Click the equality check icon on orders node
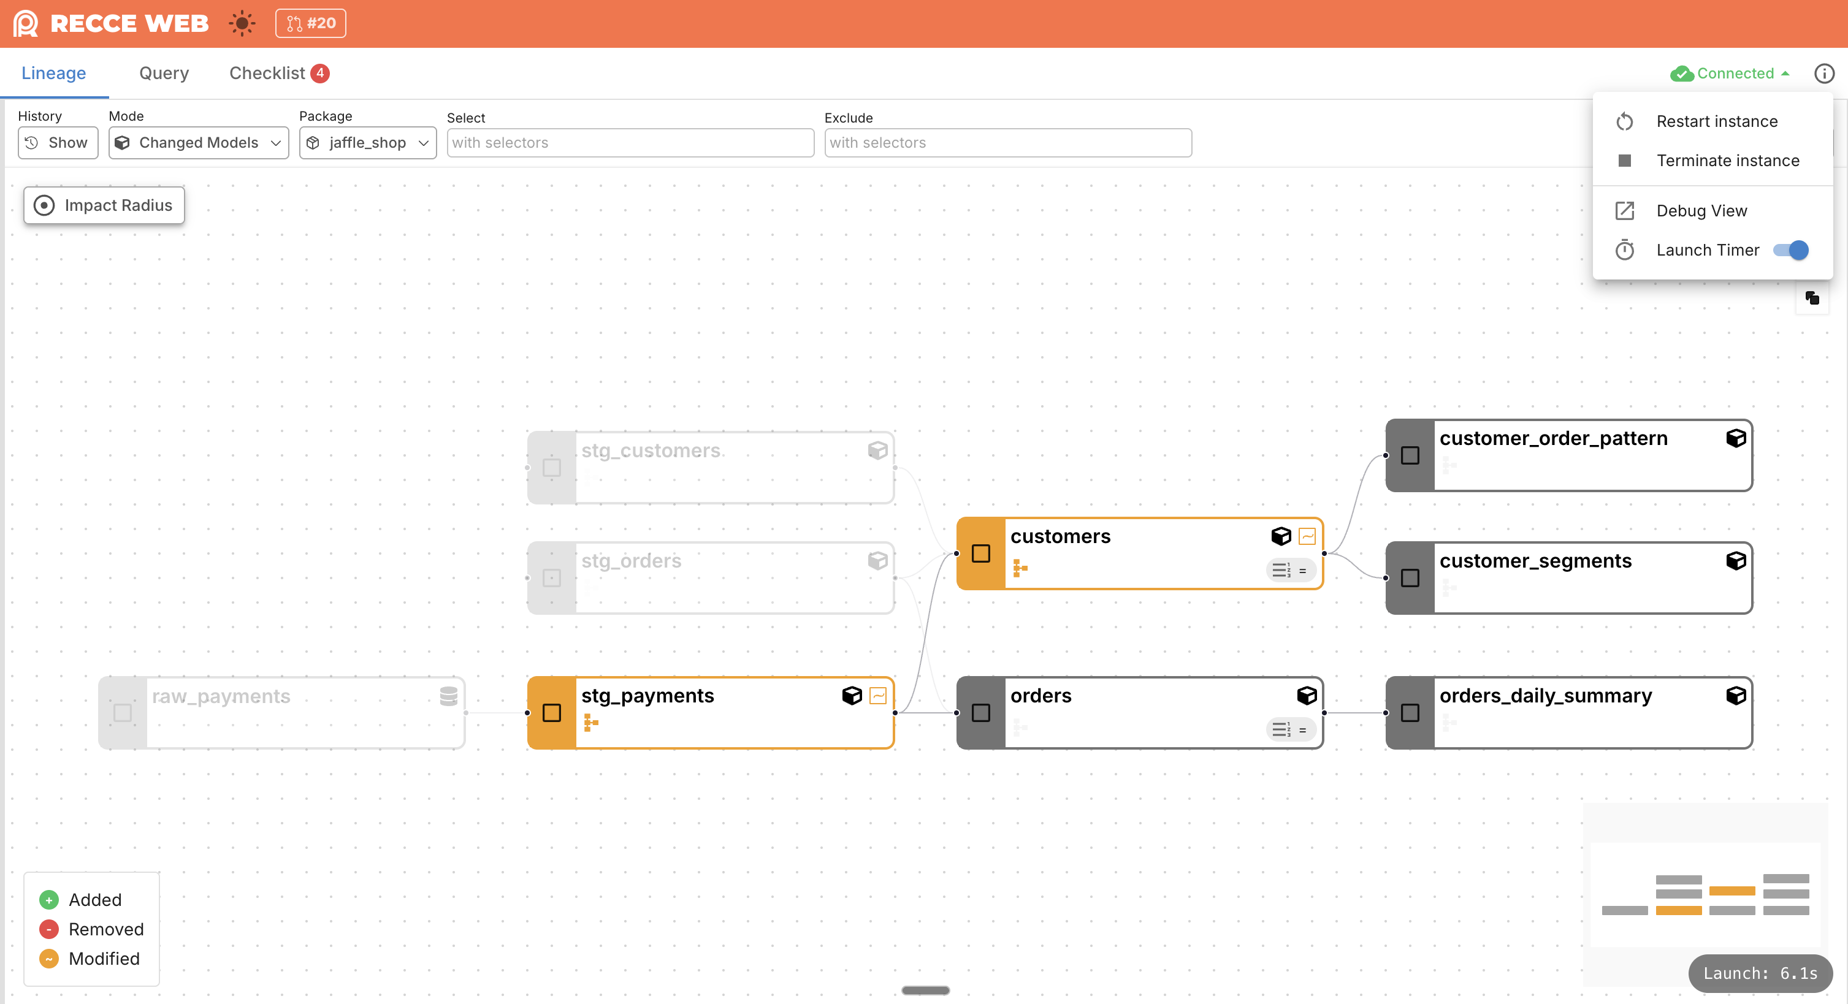The height and width of the screenshot is (1004, 1848). 1304,729
